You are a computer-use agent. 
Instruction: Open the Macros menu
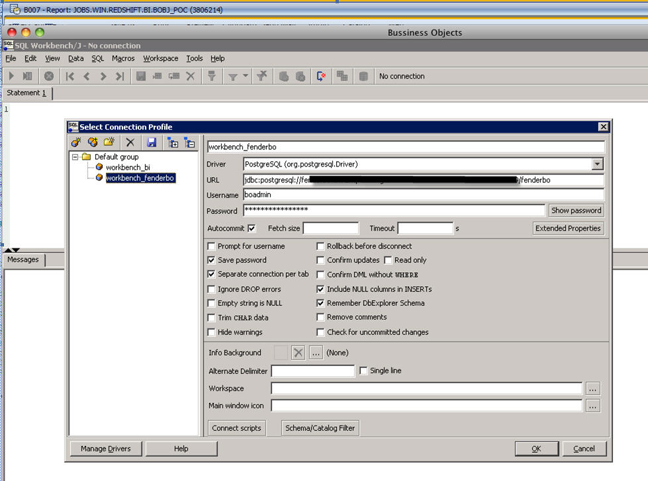click(123, 59)
